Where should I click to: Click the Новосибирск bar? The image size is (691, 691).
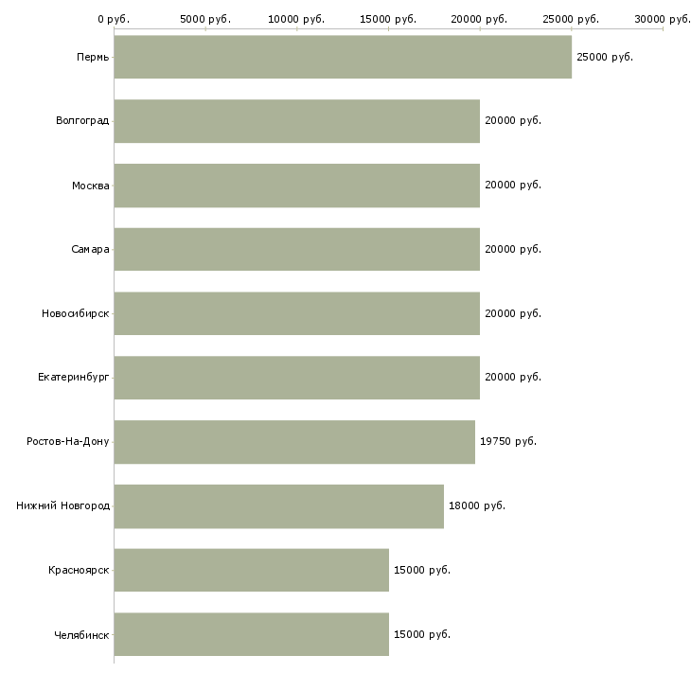pyautogui.click(x=296, y=313)
